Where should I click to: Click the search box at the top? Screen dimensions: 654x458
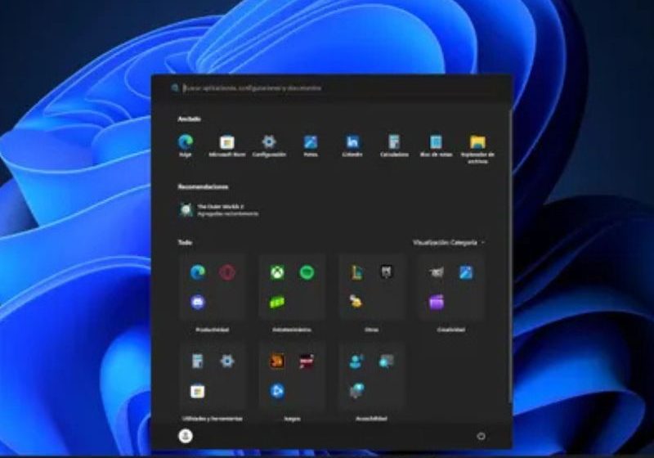click(332, 88)
